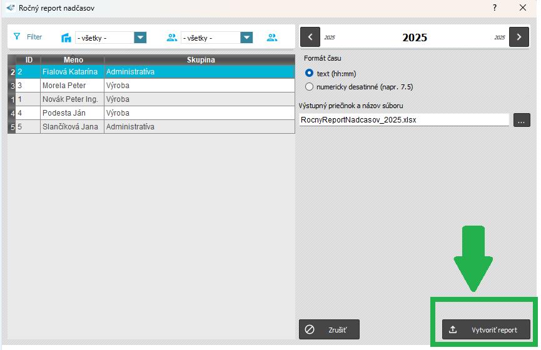Expand the department filter dropdown
The height and width of the screenshot is (350, 541).
140,37
